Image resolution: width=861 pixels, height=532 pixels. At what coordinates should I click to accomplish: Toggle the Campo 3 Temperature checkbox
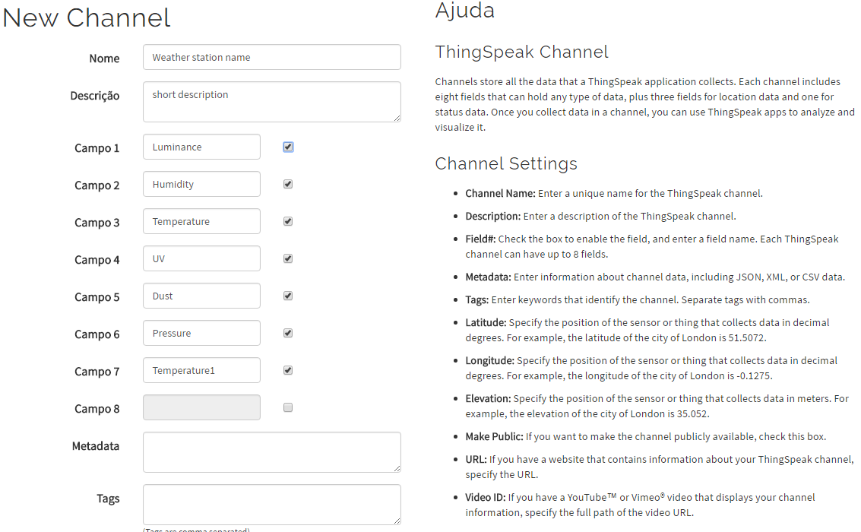pos(288,221)
